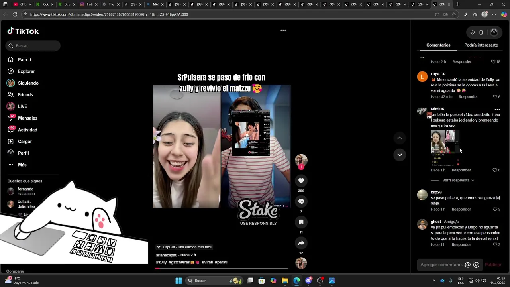Open new browser tab with plus

pos(458,4)
